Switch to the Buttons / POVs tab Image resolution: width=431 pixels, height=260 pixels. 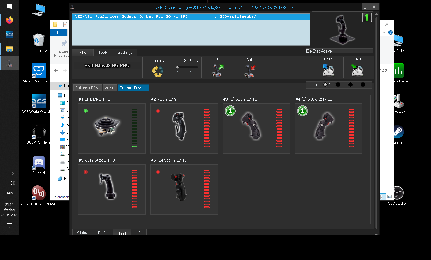(88, 88)
